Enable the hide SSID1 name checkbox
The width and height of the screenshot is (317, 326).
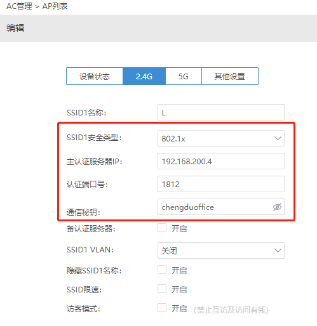click(x=162, y=270)
